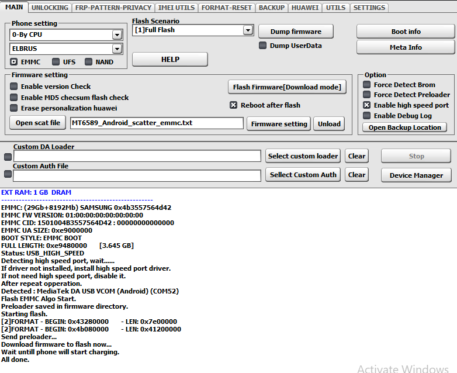Click the Meta Info button
Viewport: 457px width, 373px height.
click(x=406, y=47)
